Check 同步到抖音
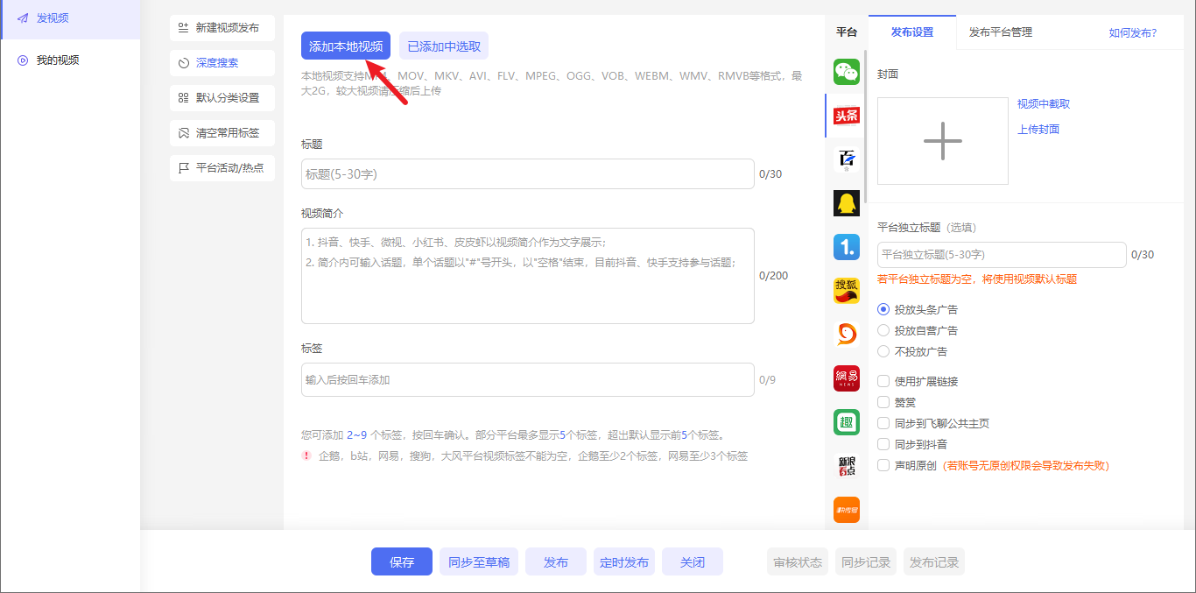Viewport: 1196px width, 593px height. pyautogui.click(x=883, y=445)
